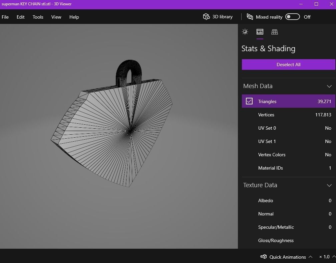Viewport: 336px width, 263px height.
Task: Expand the Quick Animations chevron
Action: [x=310, y=257]
